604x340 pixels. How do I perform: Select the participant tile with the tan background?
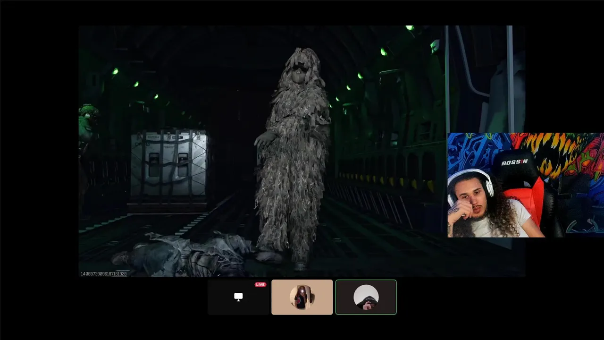(x=302, y=297)
